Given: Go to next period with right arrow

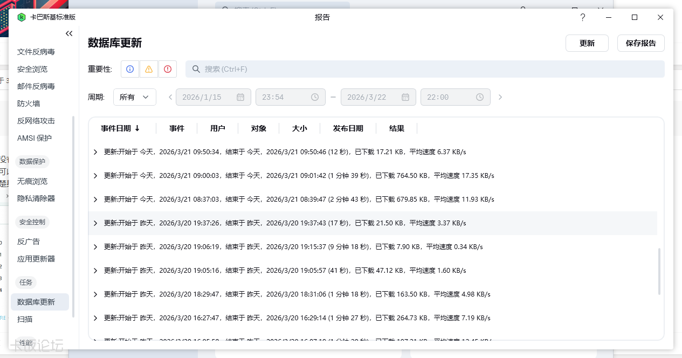Looking at the screenshot, I should click(500, 97).
